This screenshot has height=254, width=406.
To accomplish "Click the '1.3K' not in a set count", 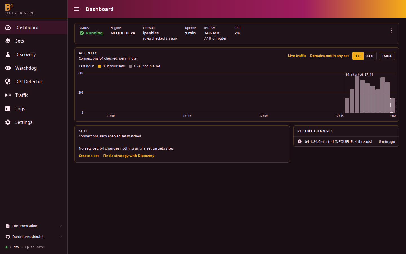I will click(x=137, y=66).
